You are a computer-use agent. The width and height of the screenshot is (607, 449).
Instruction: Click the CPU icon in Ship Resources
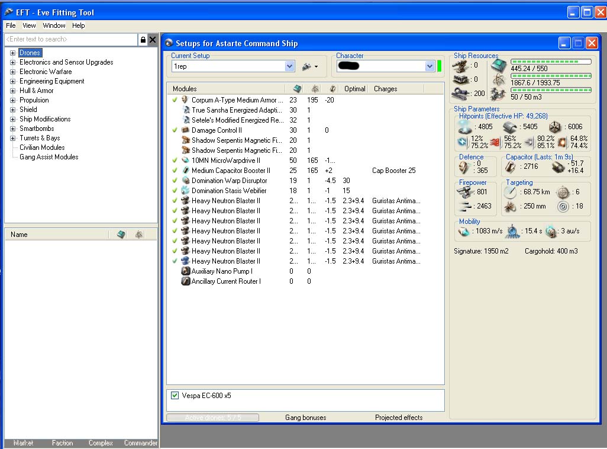[x=499, y=66]
